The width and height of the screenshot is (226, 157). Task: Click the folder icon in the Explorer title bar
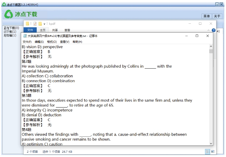27,24
